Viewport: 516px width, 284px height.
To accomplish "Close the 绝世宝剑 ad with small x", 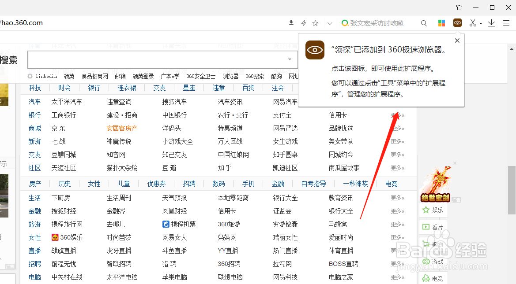I will point(455,163).
